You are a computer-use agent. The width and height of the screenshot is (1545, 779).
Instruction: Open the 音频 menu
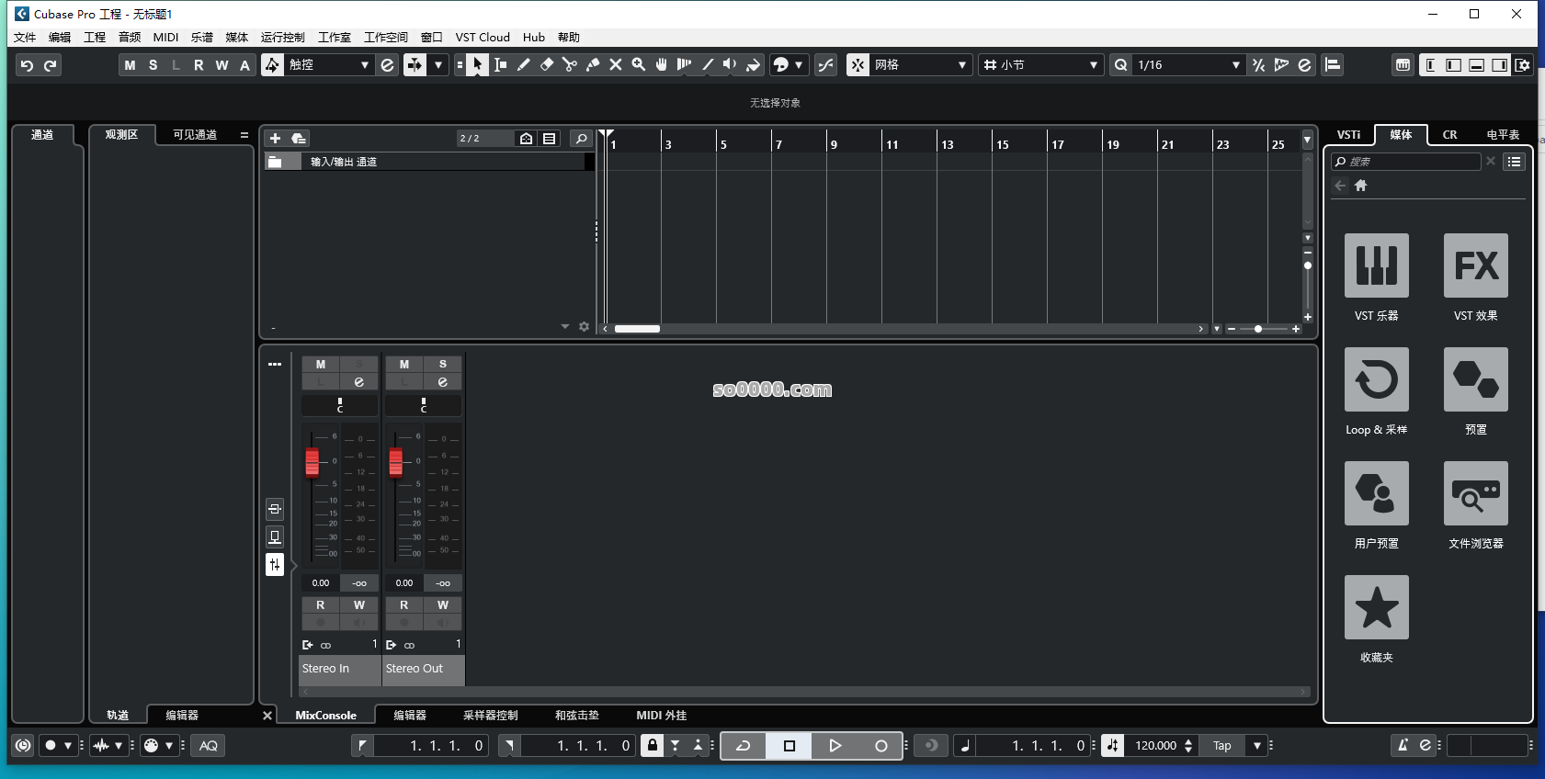coord(130,38)
